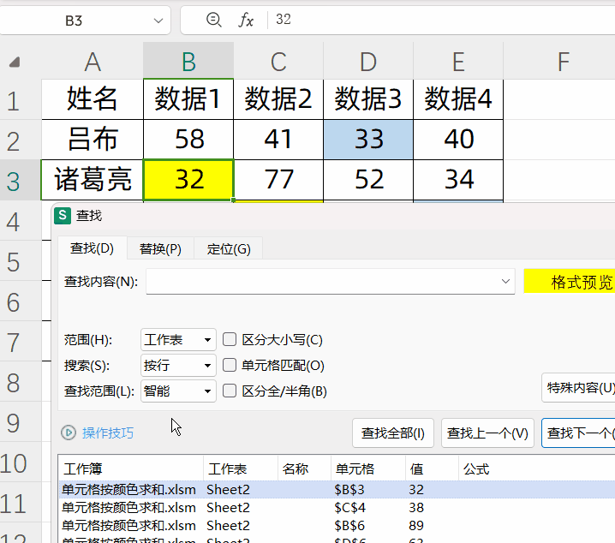Image resolution: width=615 pixels, height=543 pixels.
Task: Click the yellow 格式预览 format swatch
Action: [x=570, y=281]
